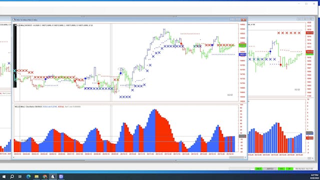Click the green current price label on the front chart axis

242,45
